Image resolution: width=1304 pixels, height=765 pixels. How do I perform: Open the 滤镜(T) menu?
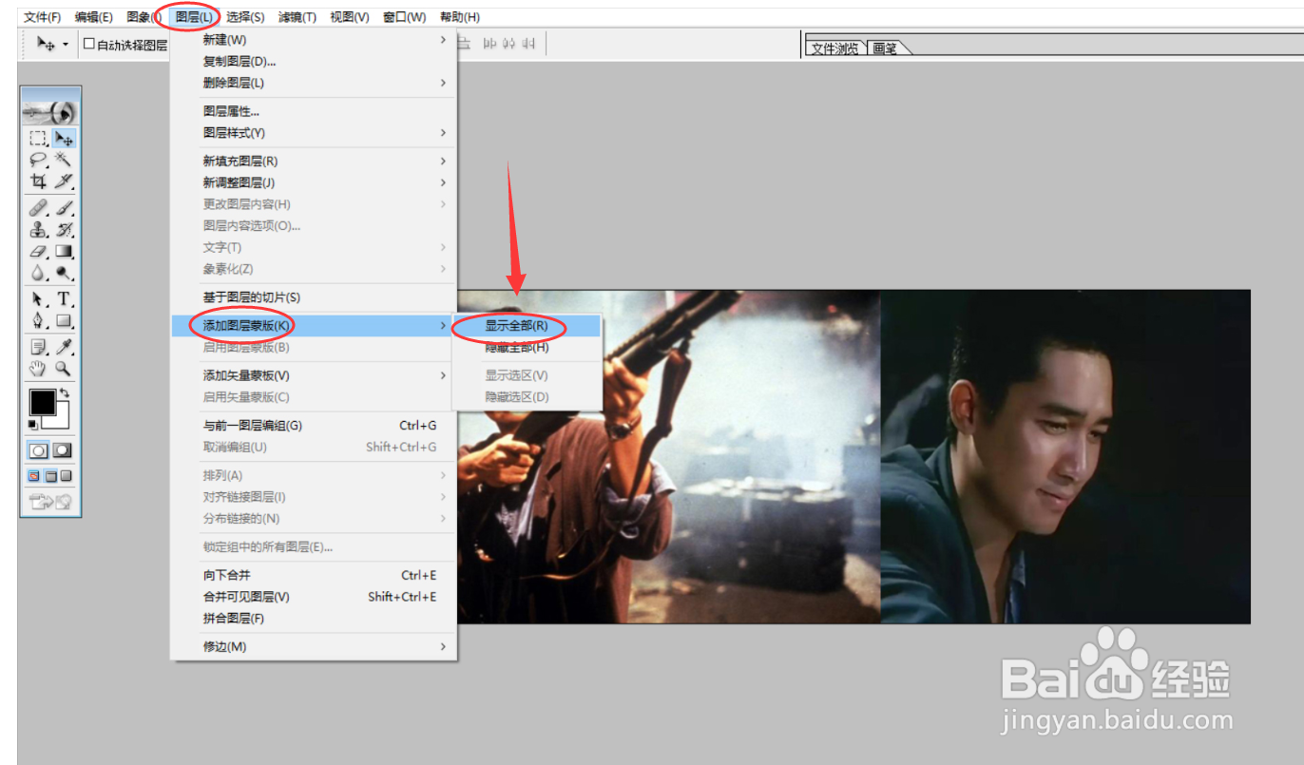point(297,17)
